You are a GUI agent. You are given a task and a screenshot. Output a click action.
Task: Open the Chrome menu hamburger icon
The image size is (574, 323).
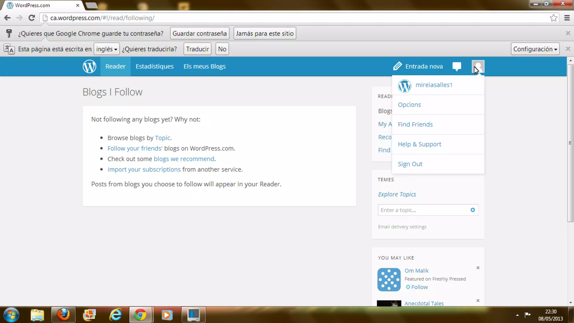(x=567, y=18)
